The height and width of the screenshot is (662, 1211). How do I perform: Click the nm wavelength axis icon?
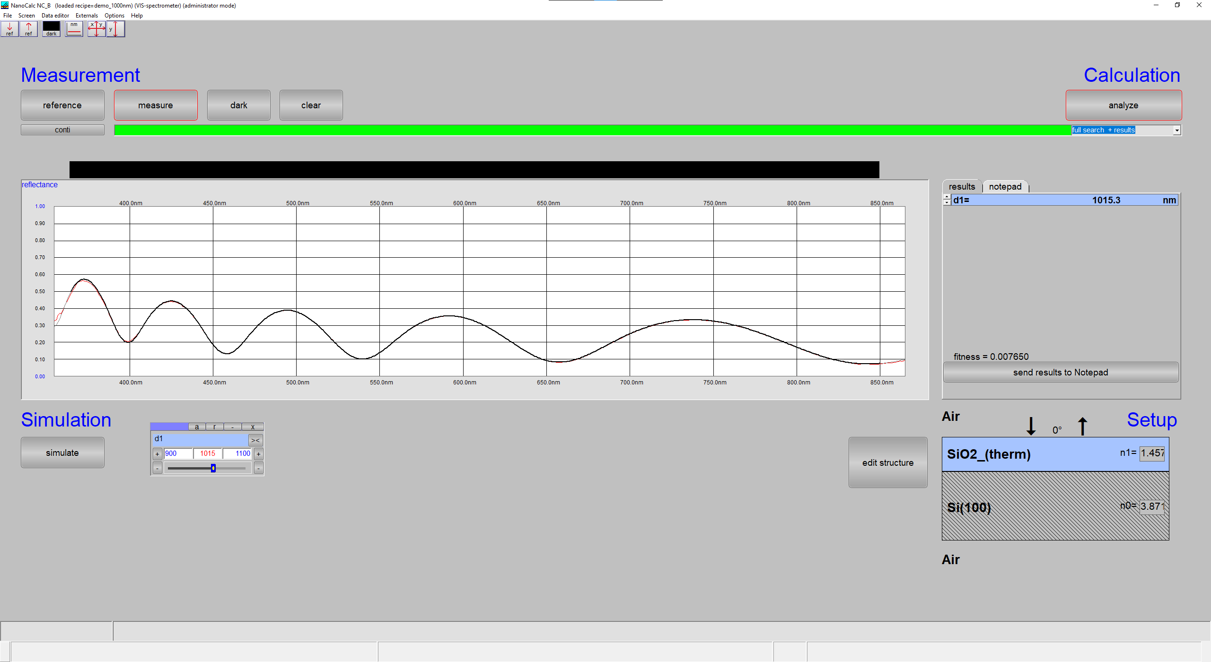pos(74,29)
